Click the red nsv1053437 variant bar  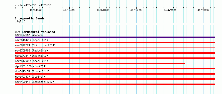point(115,79)
